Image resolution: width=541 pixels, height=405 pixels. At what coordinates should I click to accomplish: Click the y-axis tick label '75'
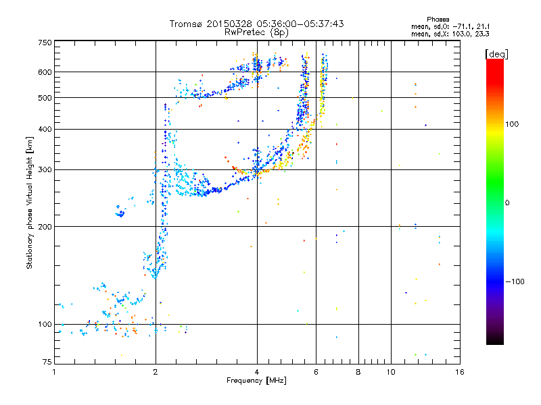(x=47, y=362)
